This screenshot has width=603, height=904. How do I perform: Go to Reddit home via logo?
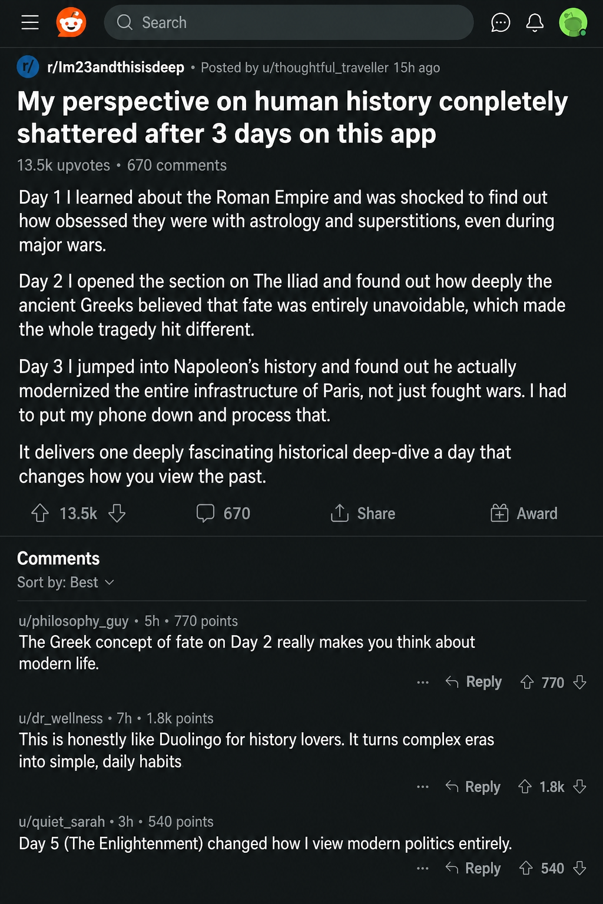tap(71, 22)
